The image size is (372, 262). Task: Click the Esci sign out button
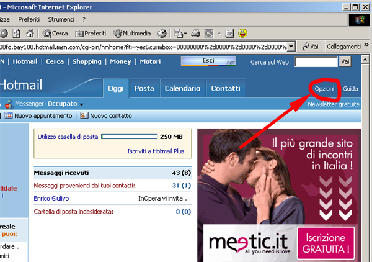(208, 61)
